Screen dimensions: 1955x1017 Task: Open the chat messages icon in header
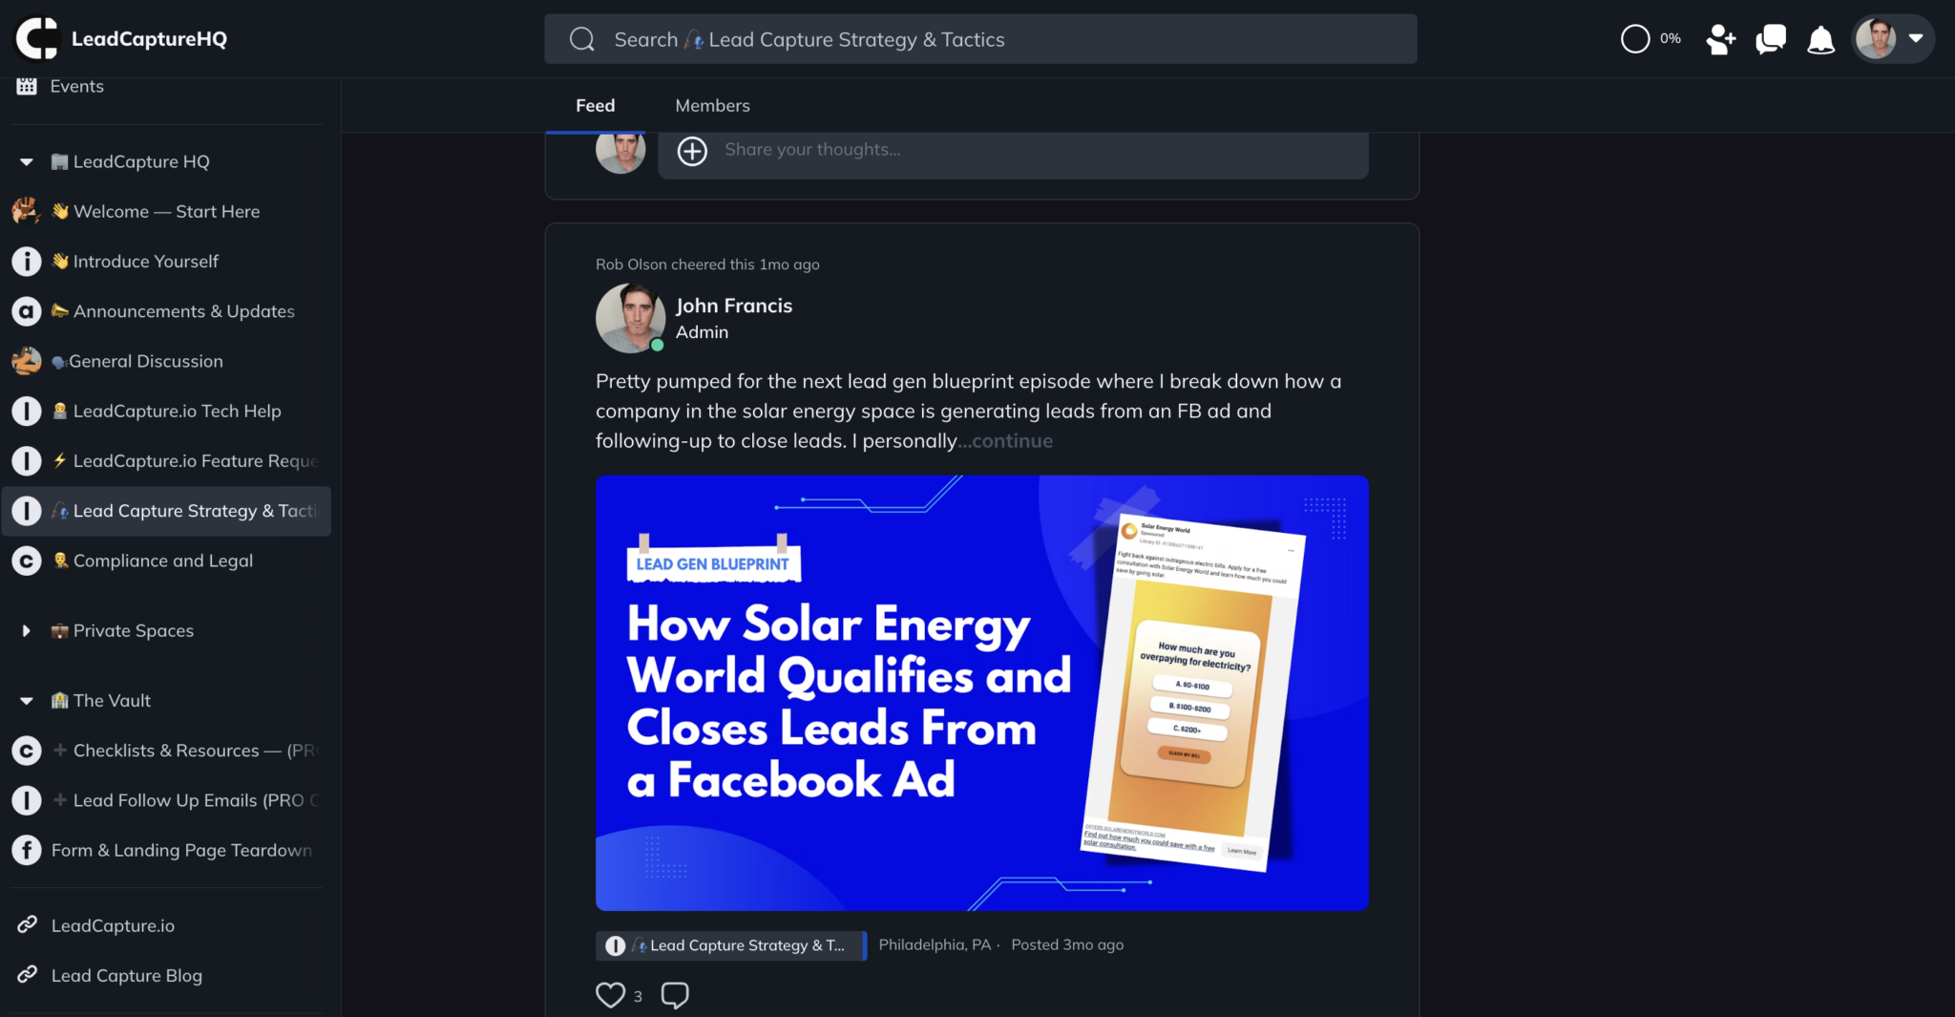click(1771, 39)
